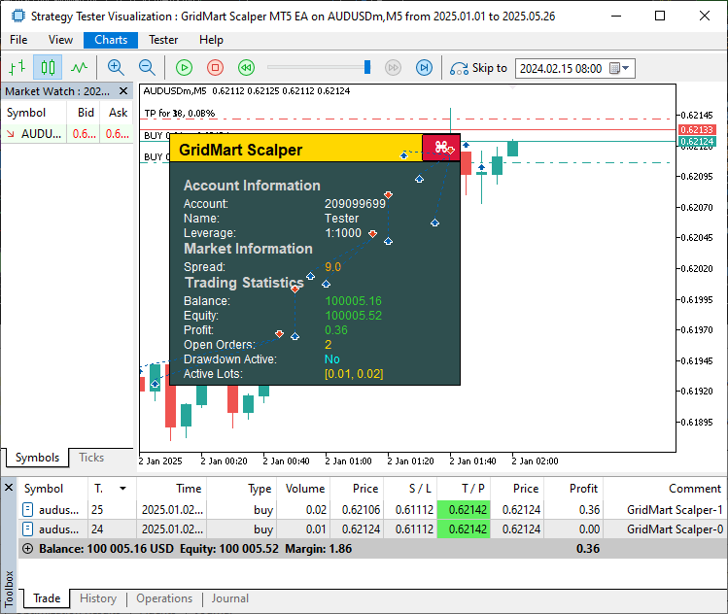The width and height of the screenshot is (728, 614).
Task: Open the Tester menu
Action: 163,40
